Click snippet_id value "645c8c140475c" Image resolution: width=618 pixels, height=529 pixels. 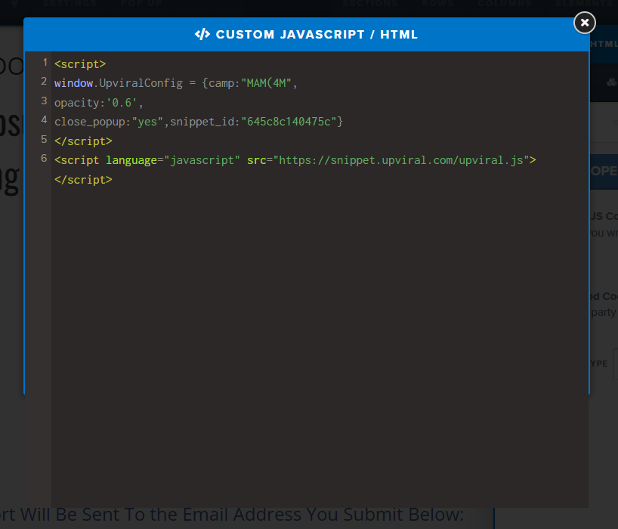pyautogui.click(x=289, y=122)
